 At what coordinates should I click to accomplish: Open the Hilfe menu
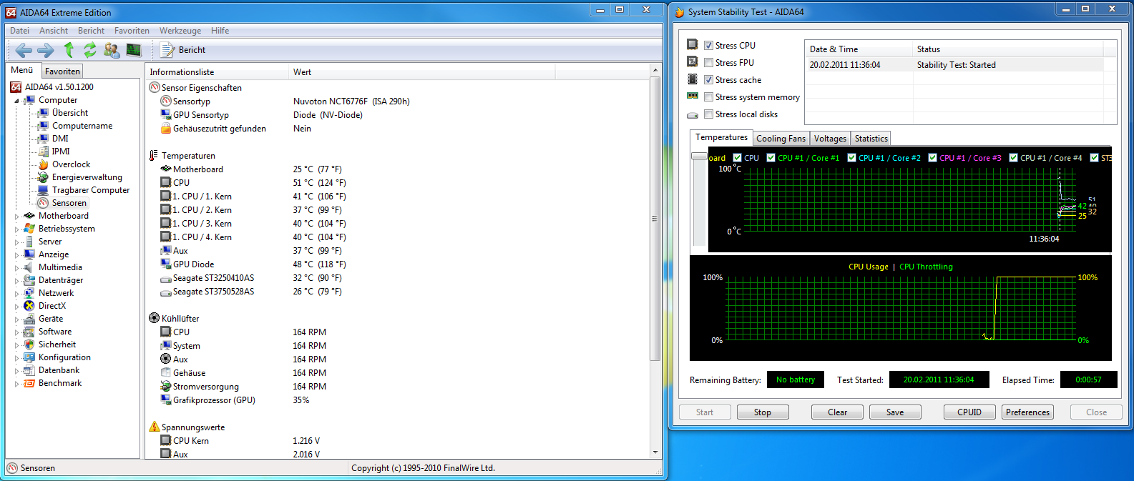pyautogui.click(x=220, y=31)
